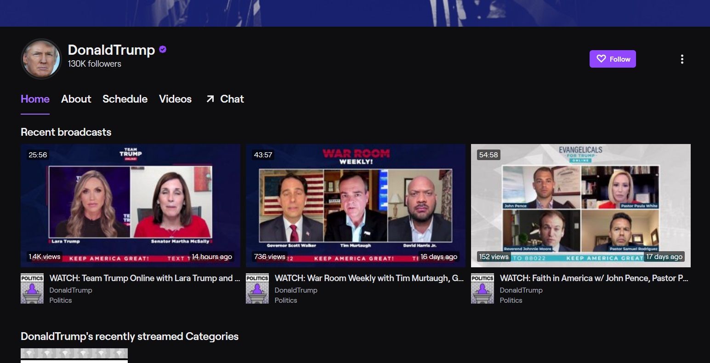
Task: Click Politics category text under Faith in America video
Action: coord(511,300)
